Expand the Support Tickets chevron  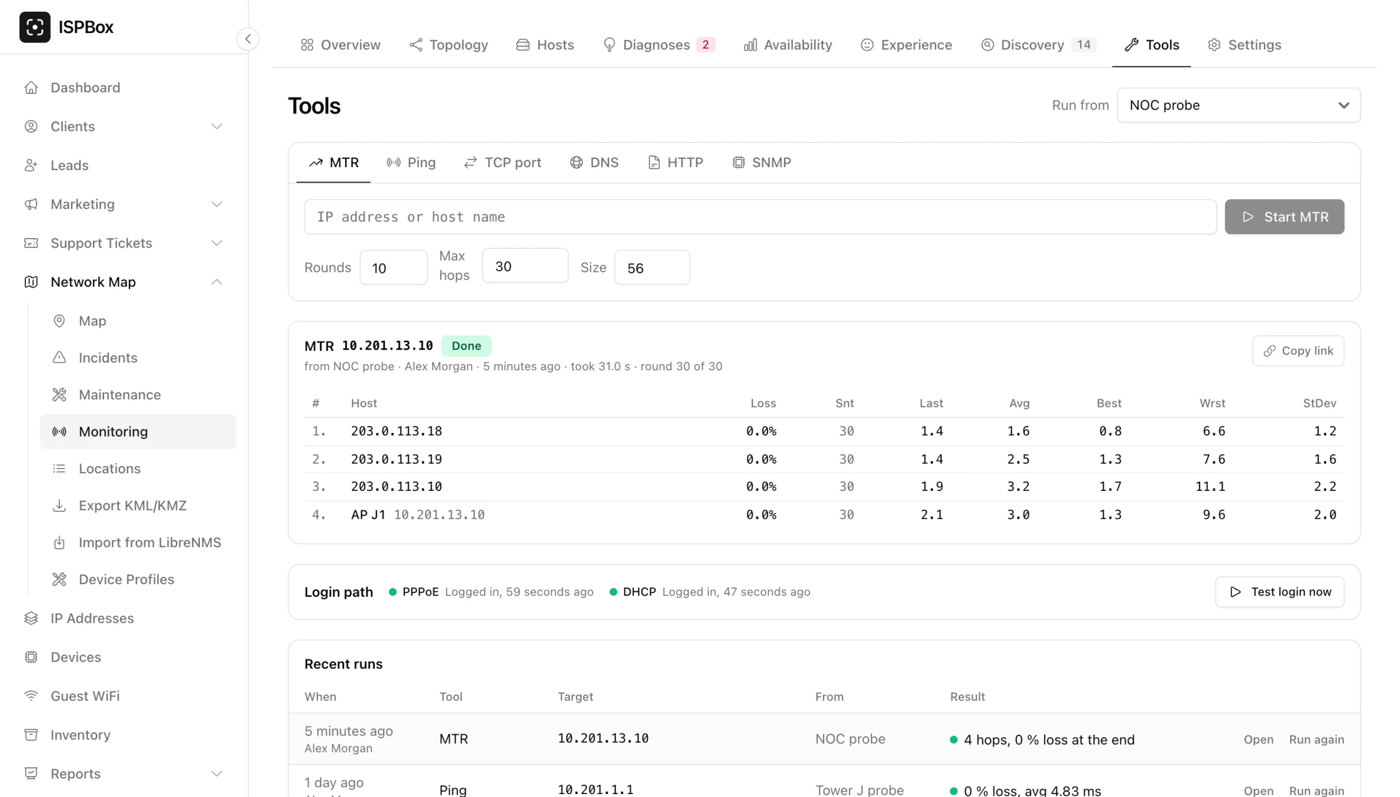coord(217,243)
